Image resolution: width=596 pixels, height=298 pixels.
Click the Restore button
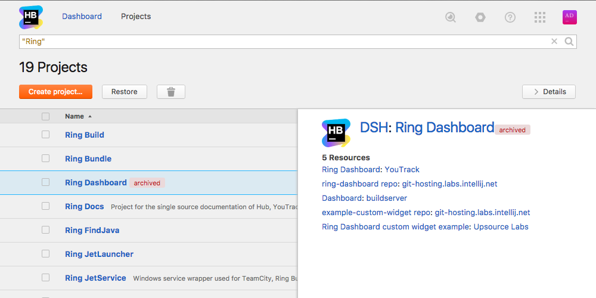click(125, 92)
